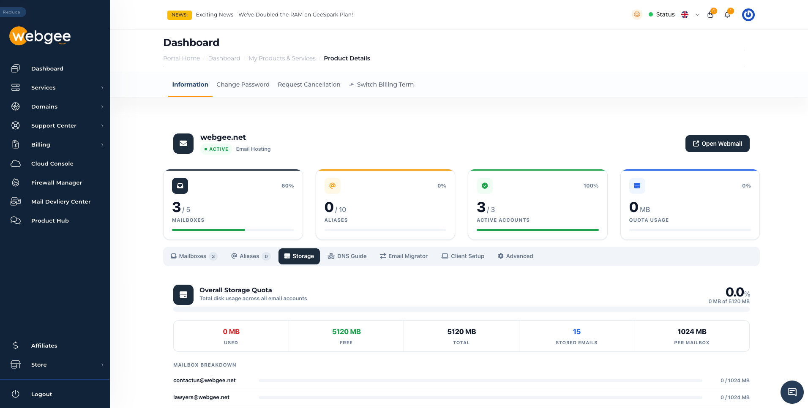The image size is (808, 408).
Task: Toggle the light theme sun icon
Action: tap(637, 14)
